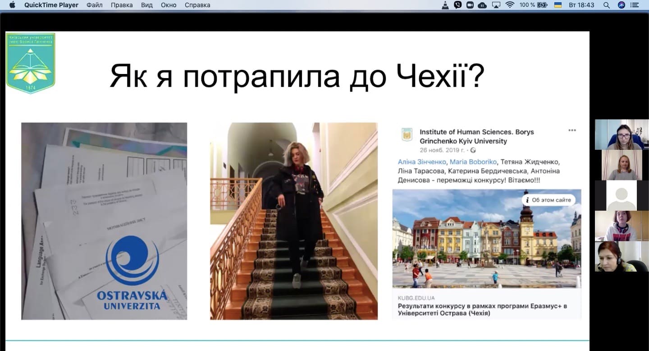Open the Файл menu
This screenshot has width=649, height=351.
click(94, 5)
